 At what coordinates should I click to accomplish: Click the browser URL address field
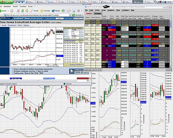pyautogui.click(x=37, y=15)
